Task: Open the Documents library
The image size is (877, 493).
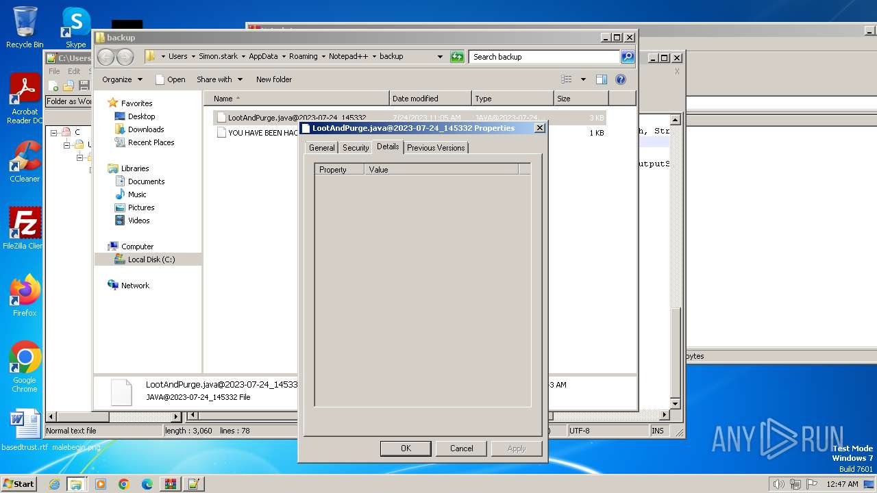Action: 146,181
